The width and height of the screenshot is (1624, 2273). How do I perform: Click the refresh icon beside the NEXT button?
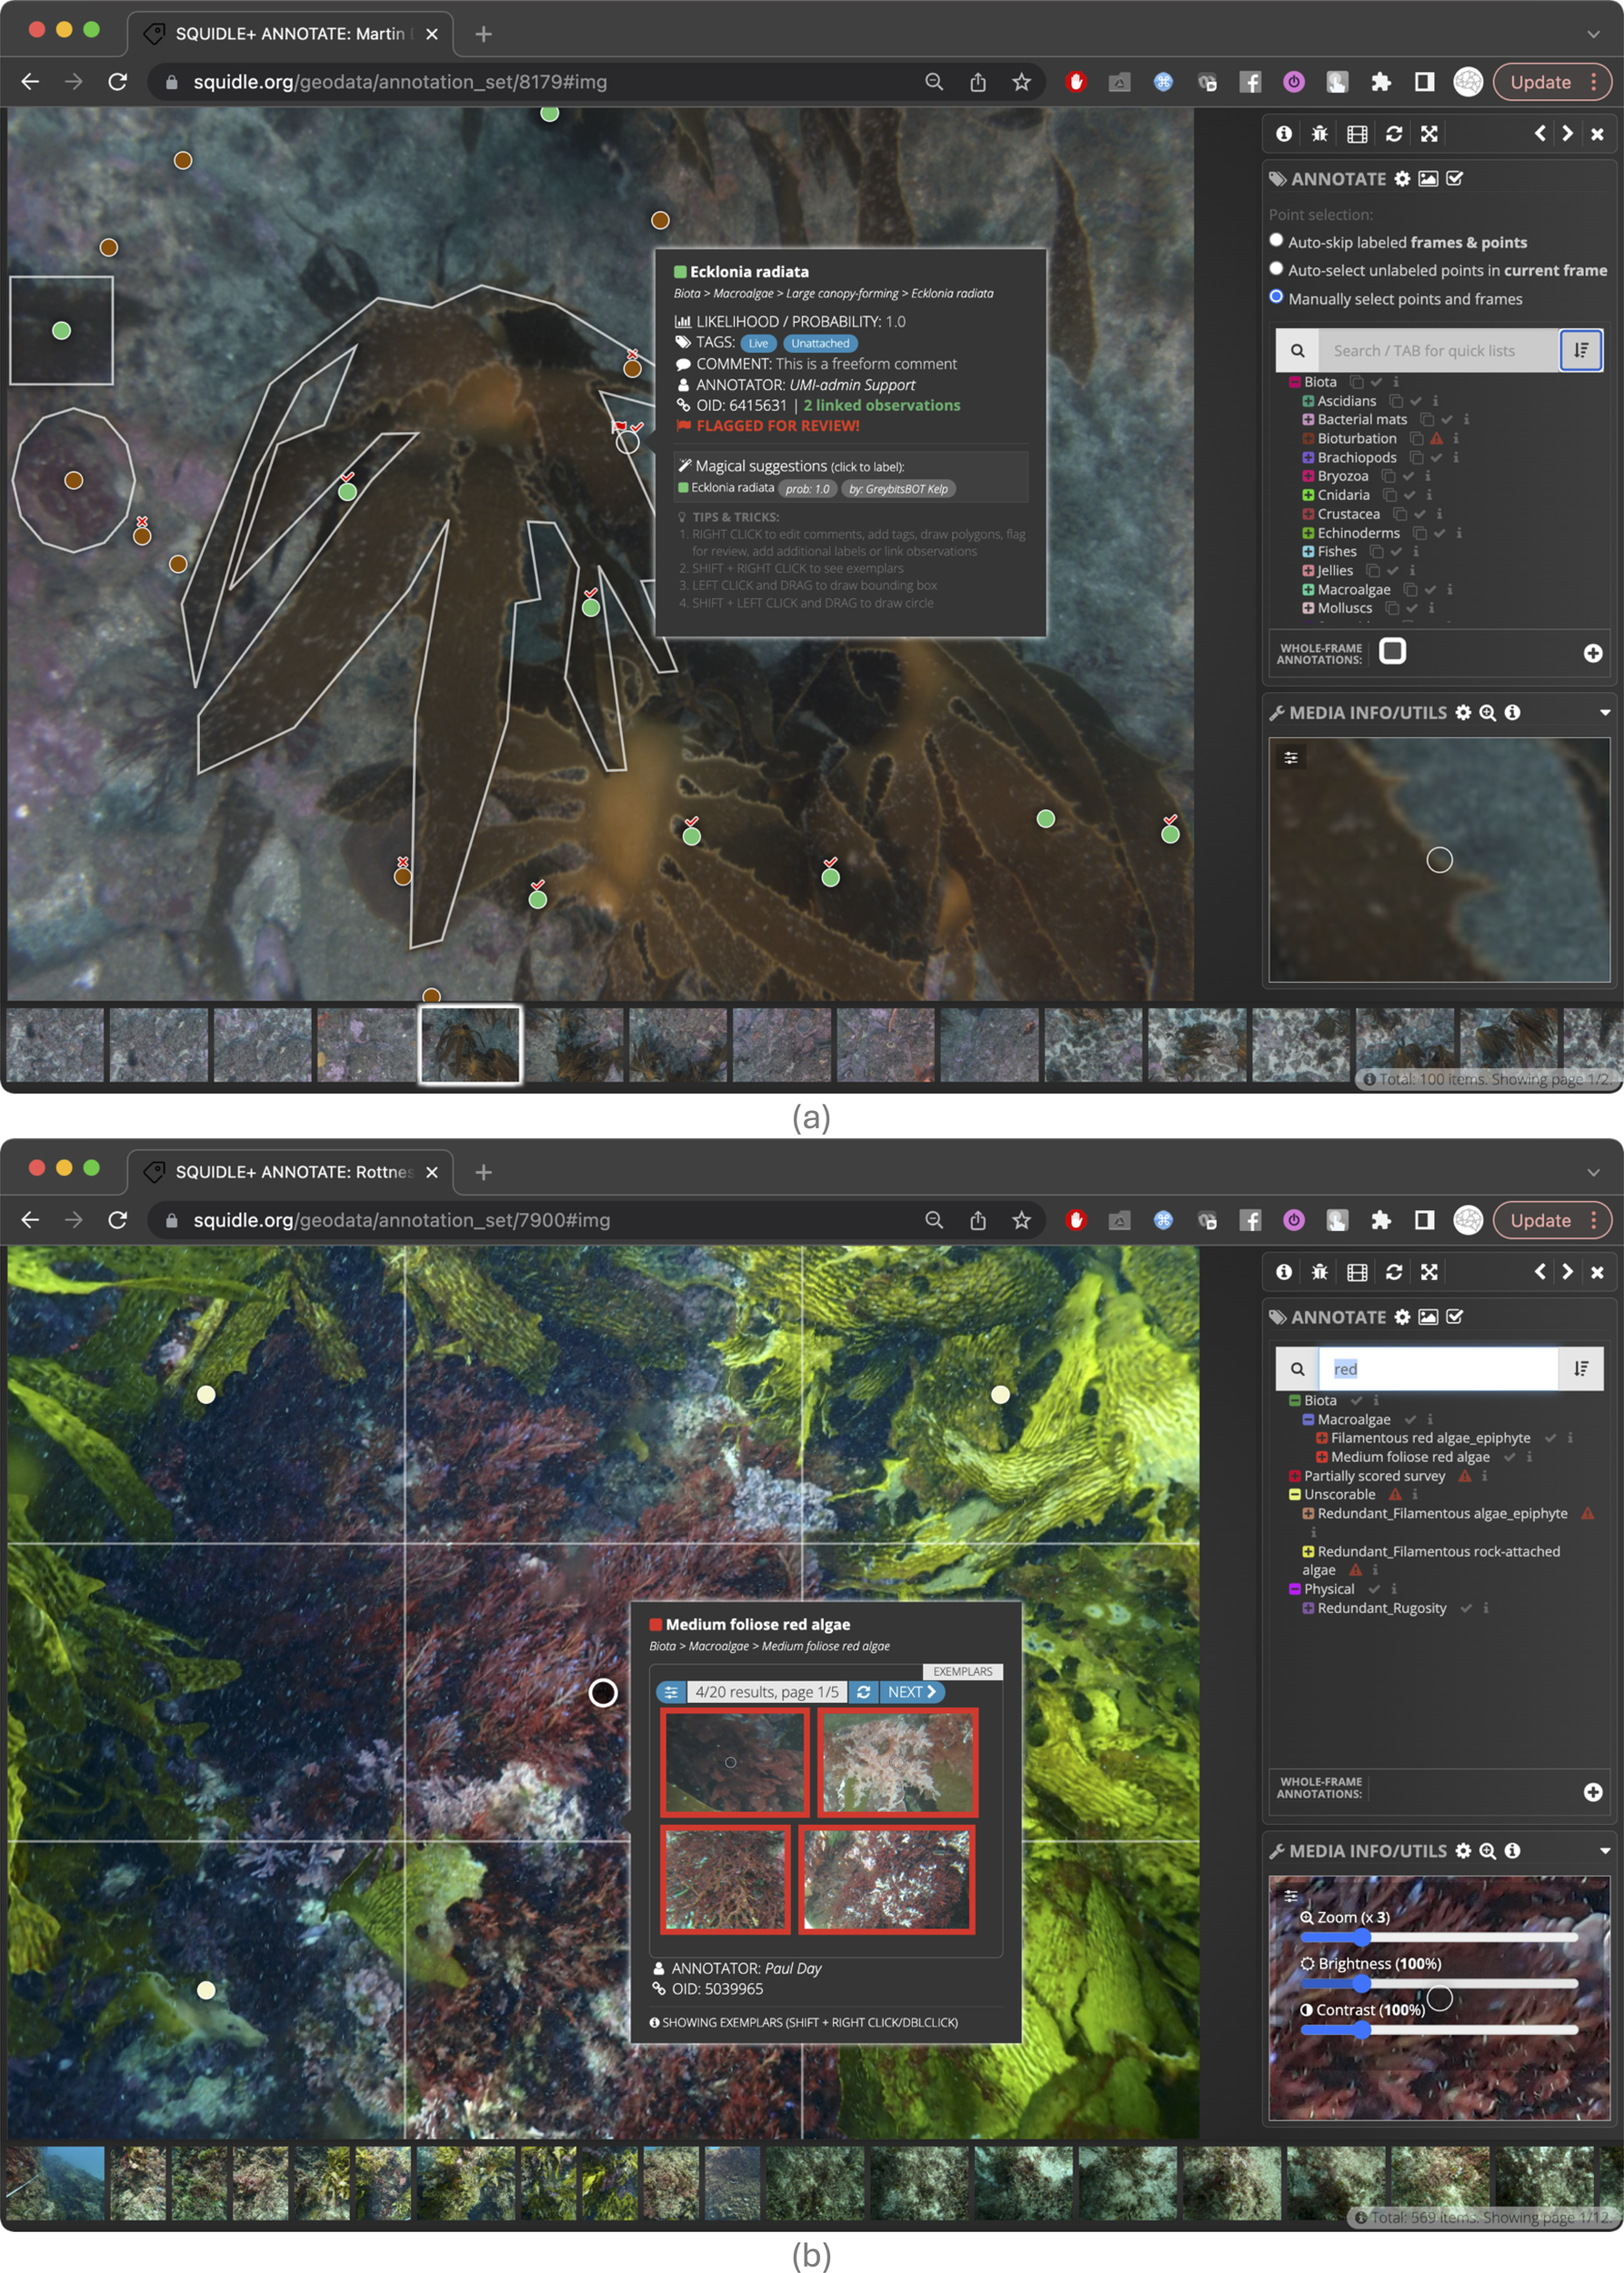point(863,1692)
